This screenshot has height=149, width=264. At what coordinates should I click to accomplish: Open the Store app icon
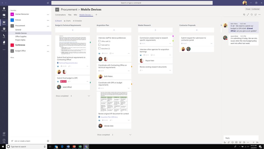[x=4, y=134]
